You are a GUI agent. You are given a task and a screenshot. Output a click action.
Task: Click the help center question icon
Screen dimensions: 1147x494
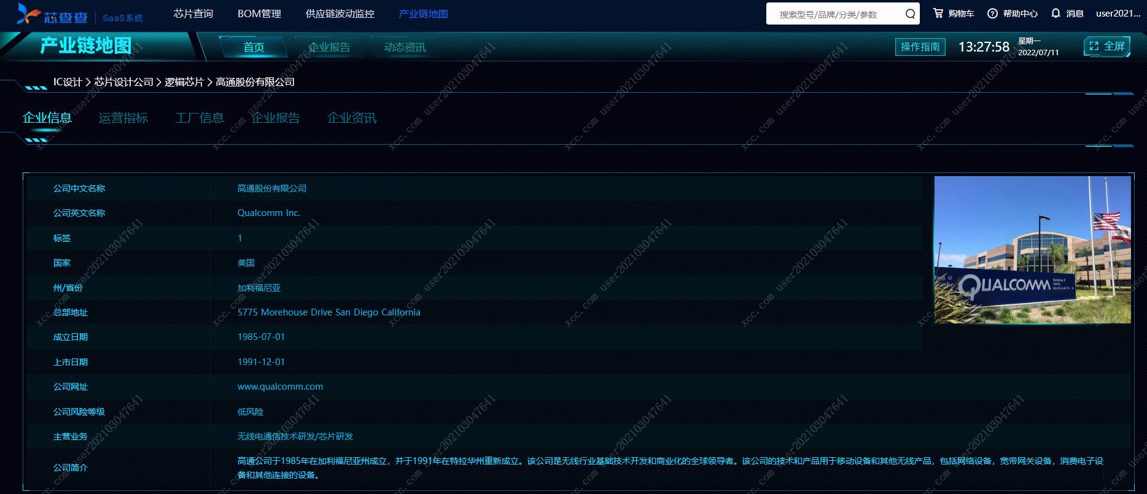coord(992,14)
